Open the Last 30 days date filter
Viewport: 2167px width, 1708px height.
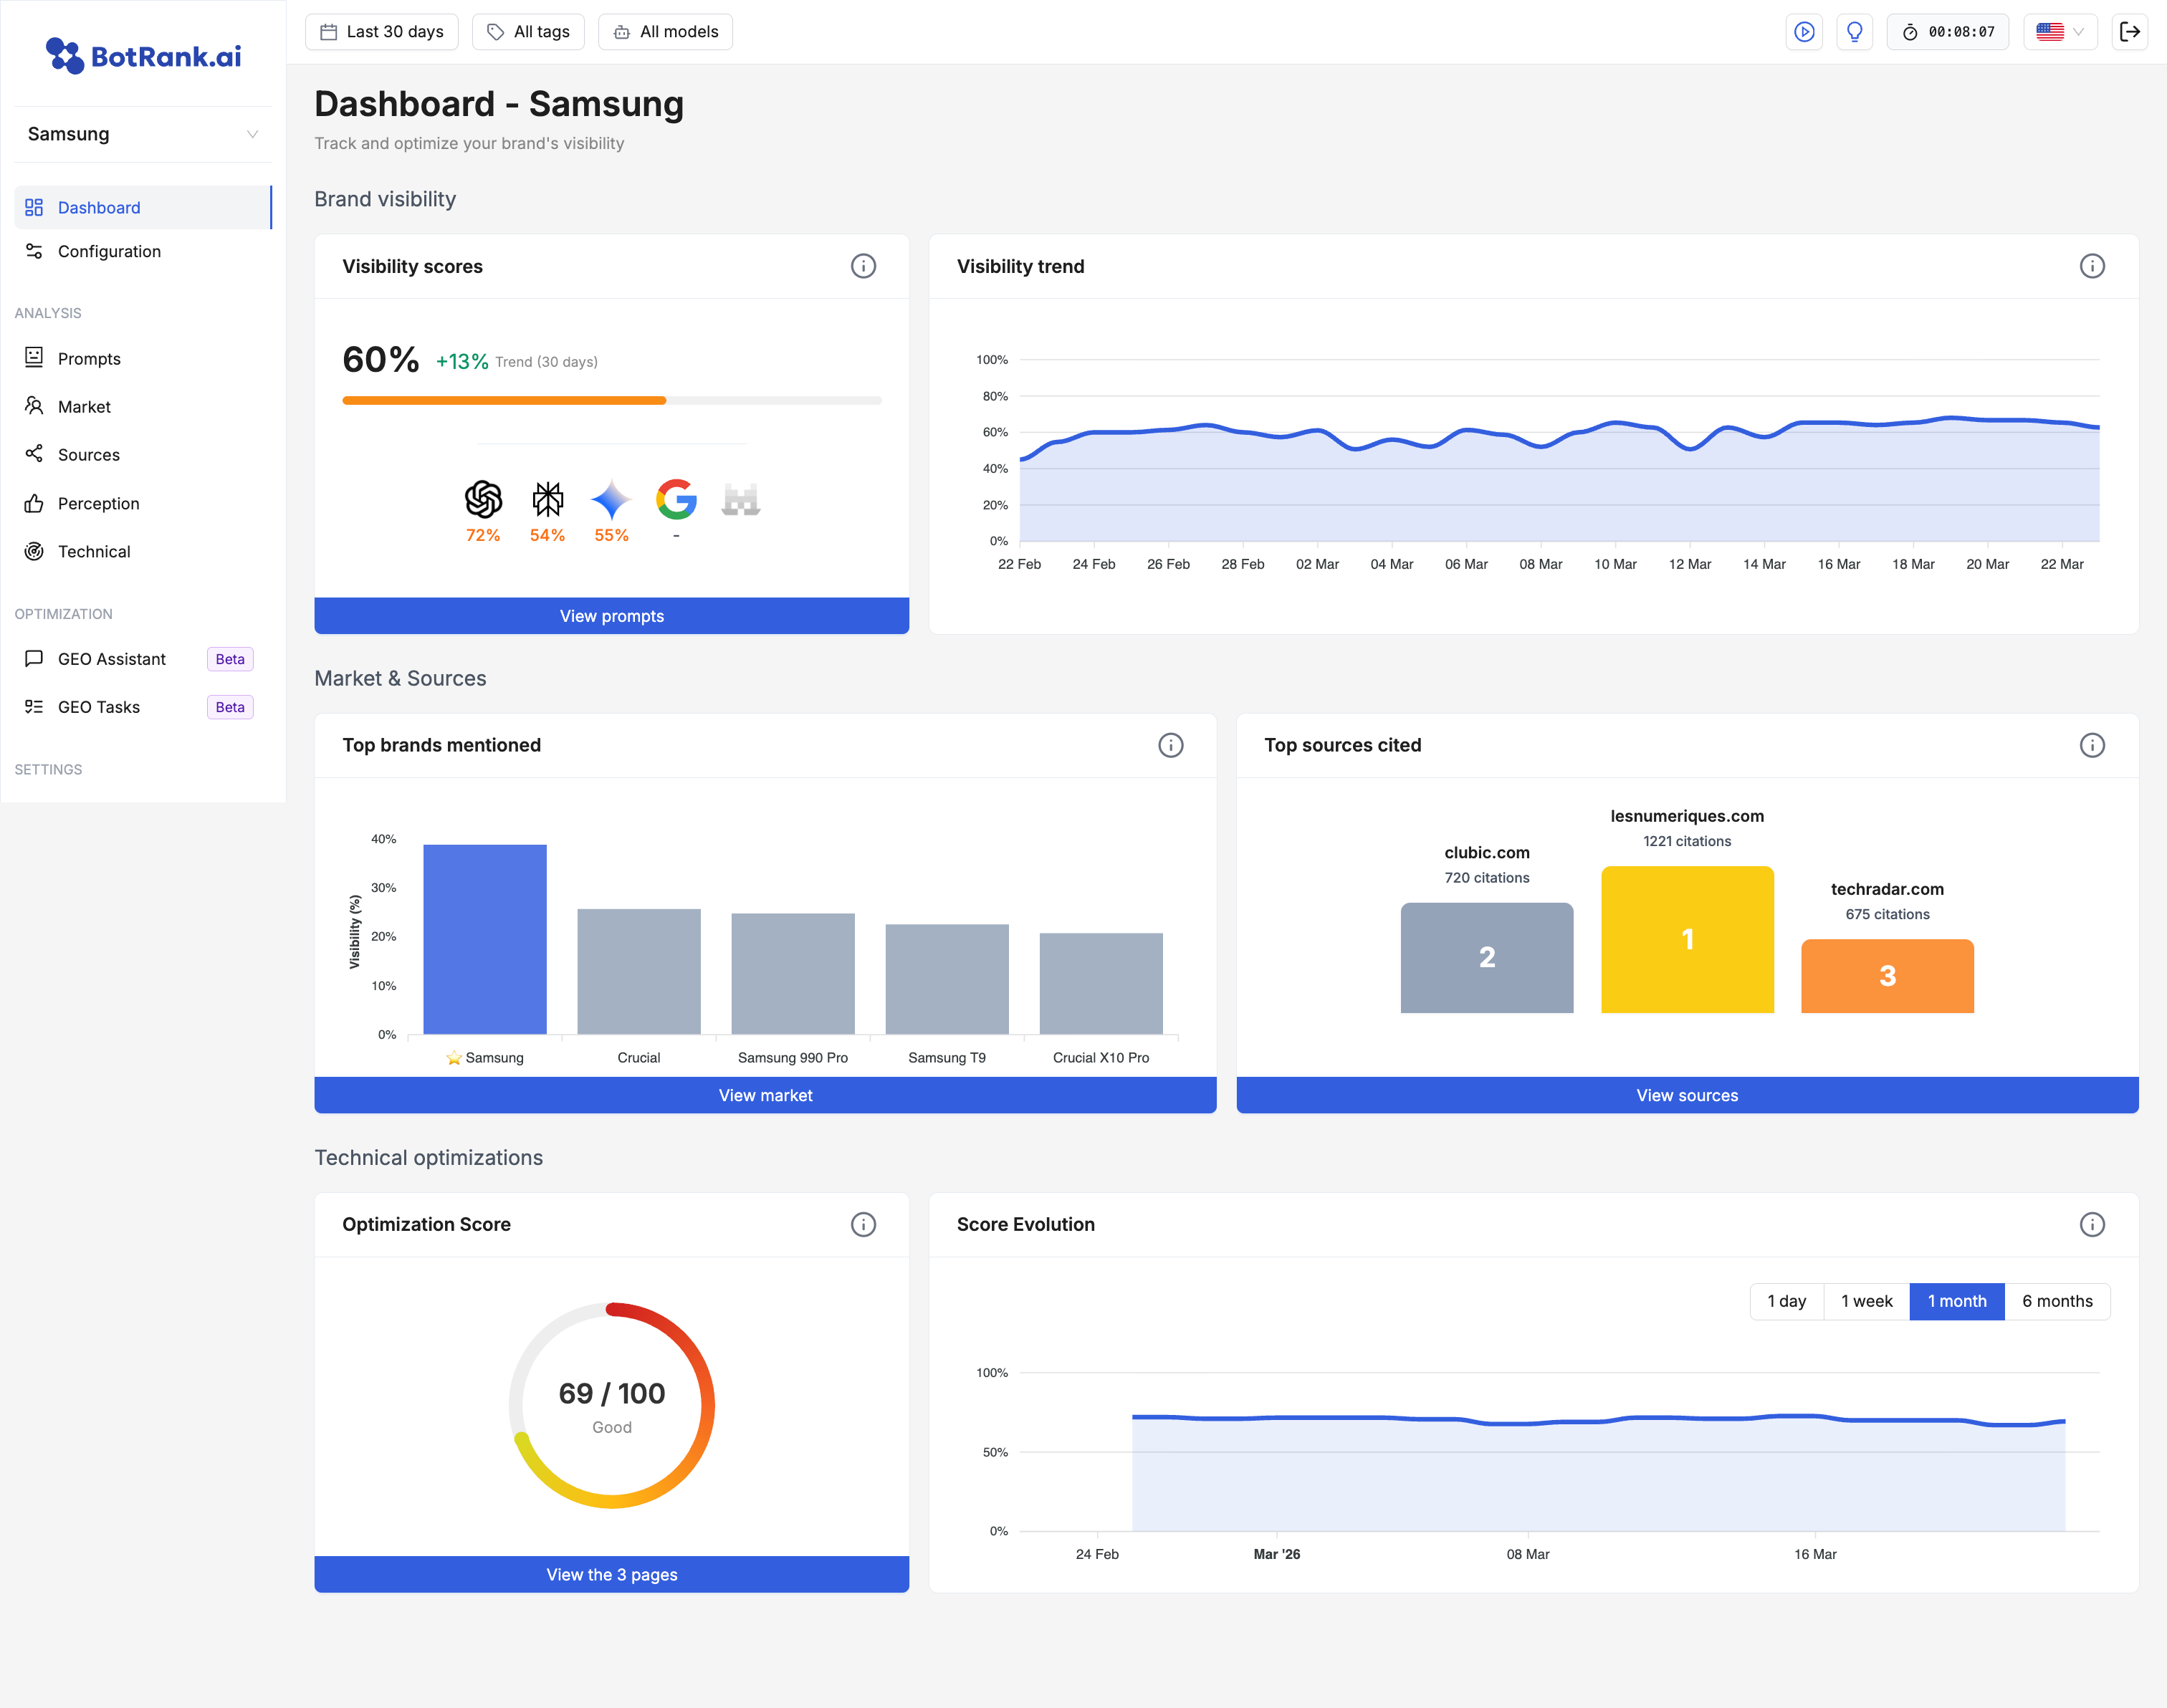[x=381, y=32]
